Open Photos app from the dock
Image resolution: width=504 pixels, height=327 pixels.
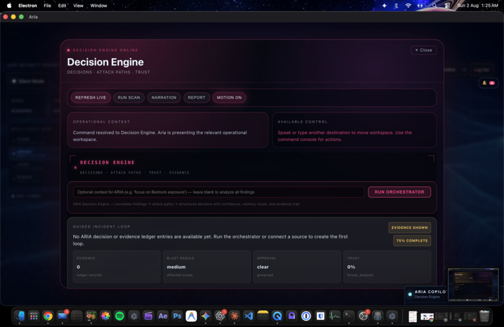tap(106, 316)
